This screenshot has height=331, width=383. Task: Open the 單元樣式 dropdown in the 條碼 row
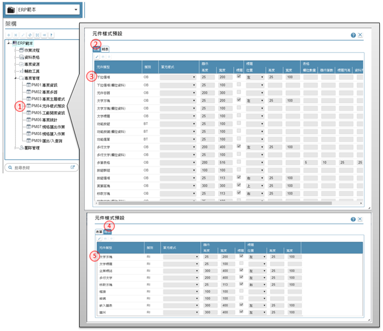(x=181, y=299)
